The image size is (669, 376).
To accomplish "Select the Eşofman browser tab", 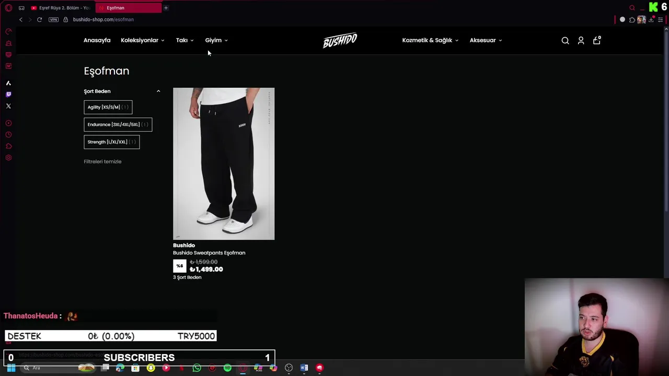I will coord(129,8).
